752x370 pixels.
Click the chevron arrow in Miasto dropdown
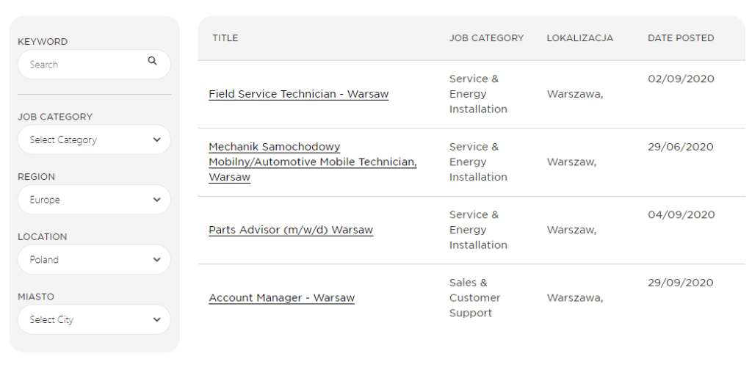coord(156,319)
